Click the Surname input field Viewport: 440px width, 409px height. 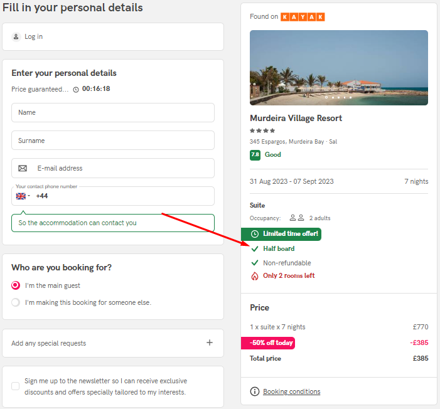point(113,141)
